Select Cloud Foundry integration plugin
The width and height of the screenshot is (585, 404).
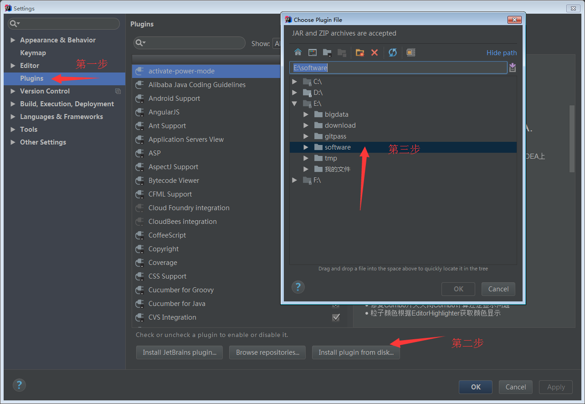tap(206, 208)
